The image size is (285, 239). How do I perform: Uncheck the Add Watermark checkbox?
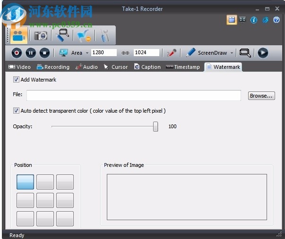(x=16, y=79)
